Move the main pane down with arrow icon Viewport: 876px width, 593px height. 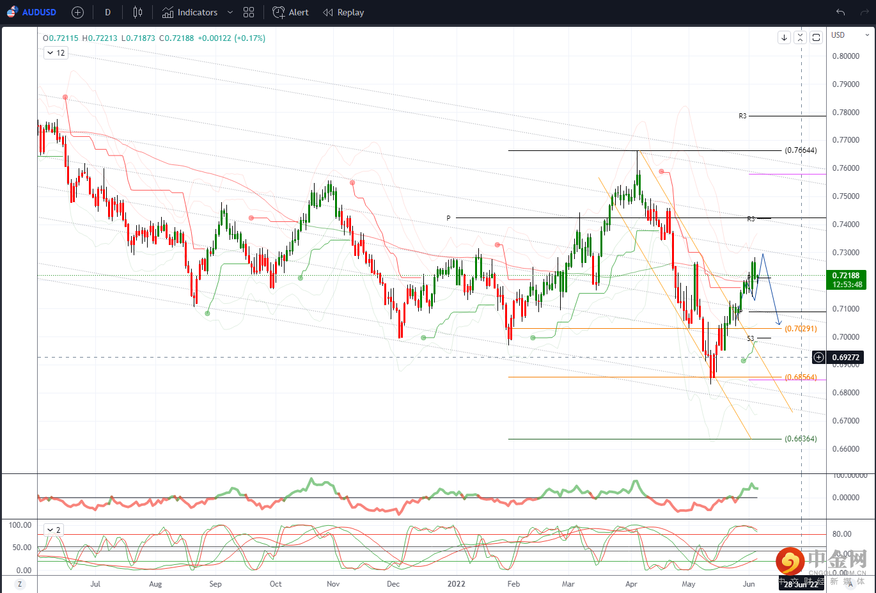[784, 38]
